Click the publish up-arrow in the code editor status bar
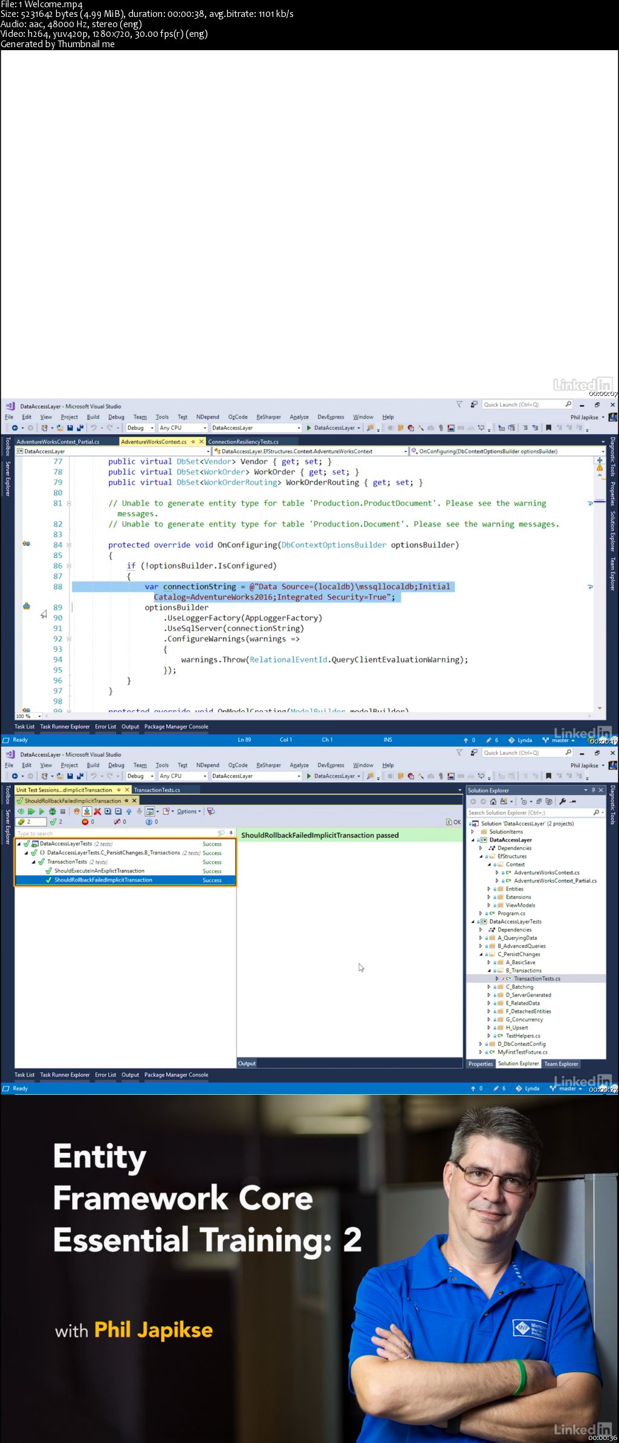The image size is (619, 1443). (466, 740)
